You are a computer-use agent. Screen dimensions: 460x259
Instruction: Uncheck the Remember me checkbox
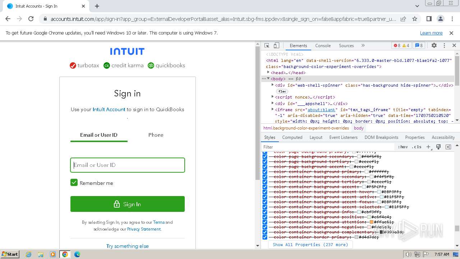tap(74, 183)
